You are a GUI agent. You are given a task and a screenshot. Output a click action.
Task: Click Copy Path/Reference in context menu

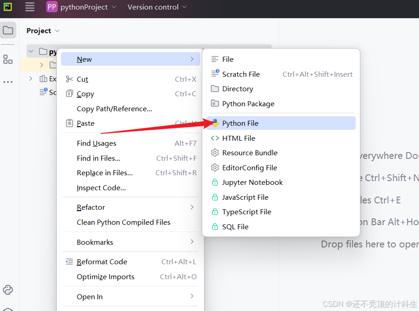[115, 109]
